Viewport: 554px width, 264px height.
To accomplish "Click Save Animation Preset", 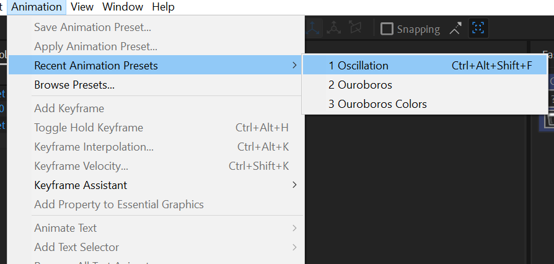I will 92,27.
